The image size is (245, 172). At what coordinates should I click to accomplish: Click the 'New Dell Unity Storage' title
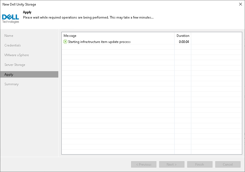(x=19, y=4)
